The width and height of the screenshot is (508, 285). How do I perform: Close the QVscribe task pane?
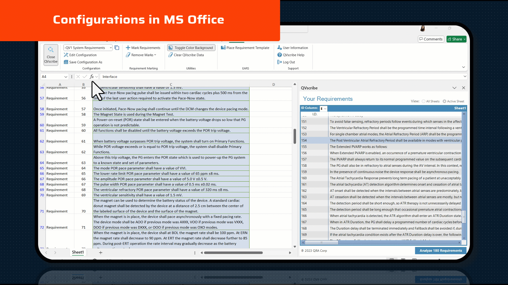464,88
